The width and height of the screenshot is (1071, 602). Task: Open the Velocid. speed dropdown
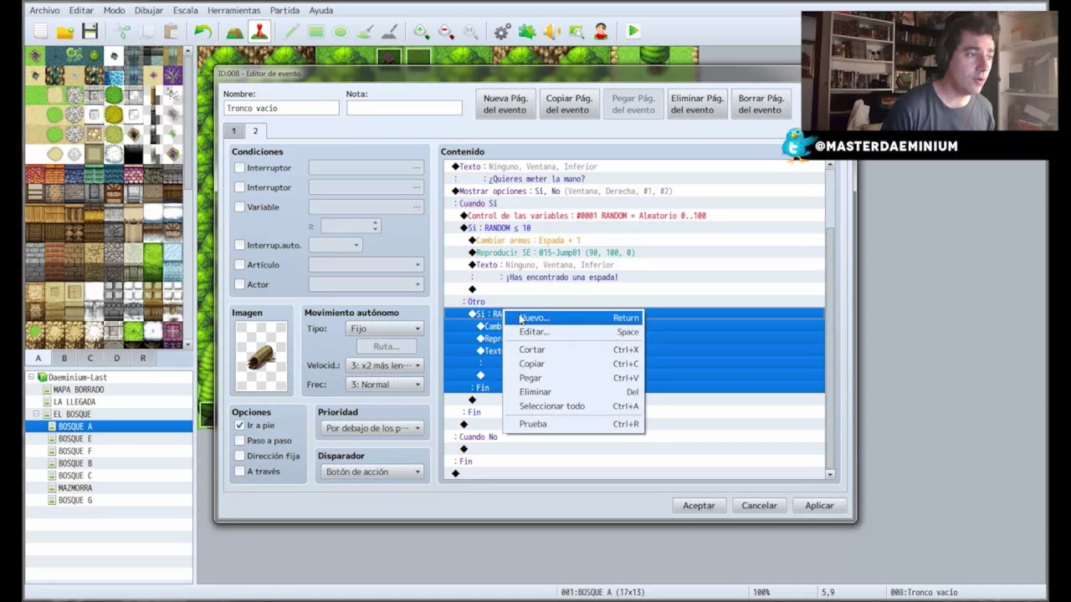384,365
